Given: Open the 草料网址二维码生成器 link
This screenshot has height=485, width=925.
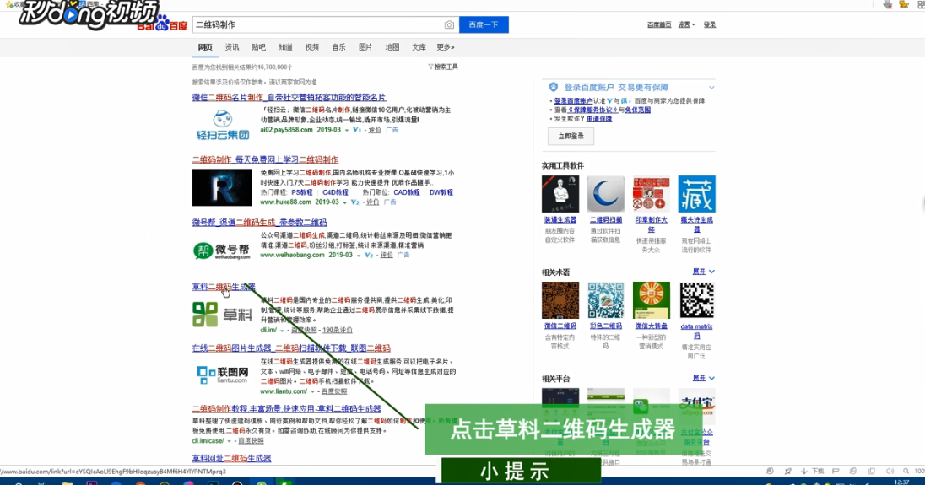Looking at the screenshot, I should point(231,458).
